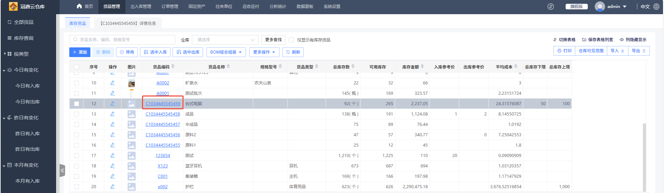Click the sort icon on 货品编码 column
The width and height of the screenshot is (664, 193).
[x=173, y=66]
